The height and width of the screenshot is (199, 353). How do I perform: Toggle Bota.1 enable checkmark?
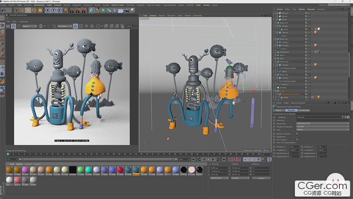point(309,55)
